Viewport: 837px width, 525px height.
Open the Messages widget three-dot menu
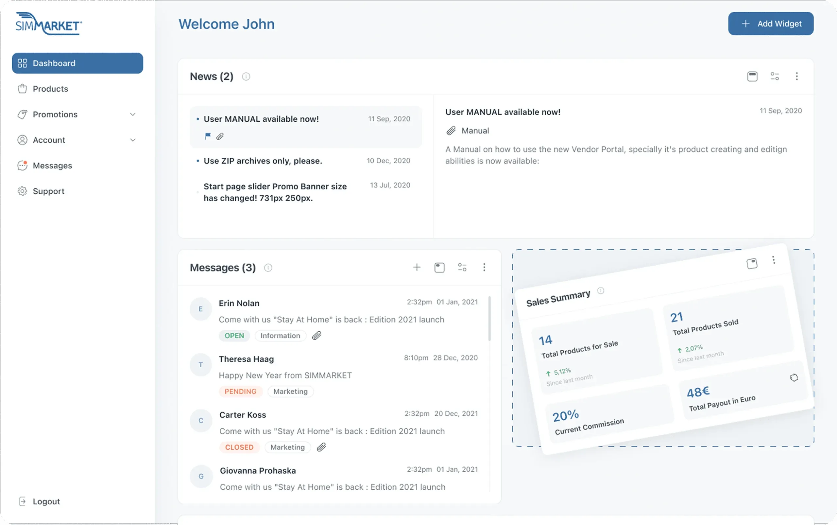click(484, 267)
